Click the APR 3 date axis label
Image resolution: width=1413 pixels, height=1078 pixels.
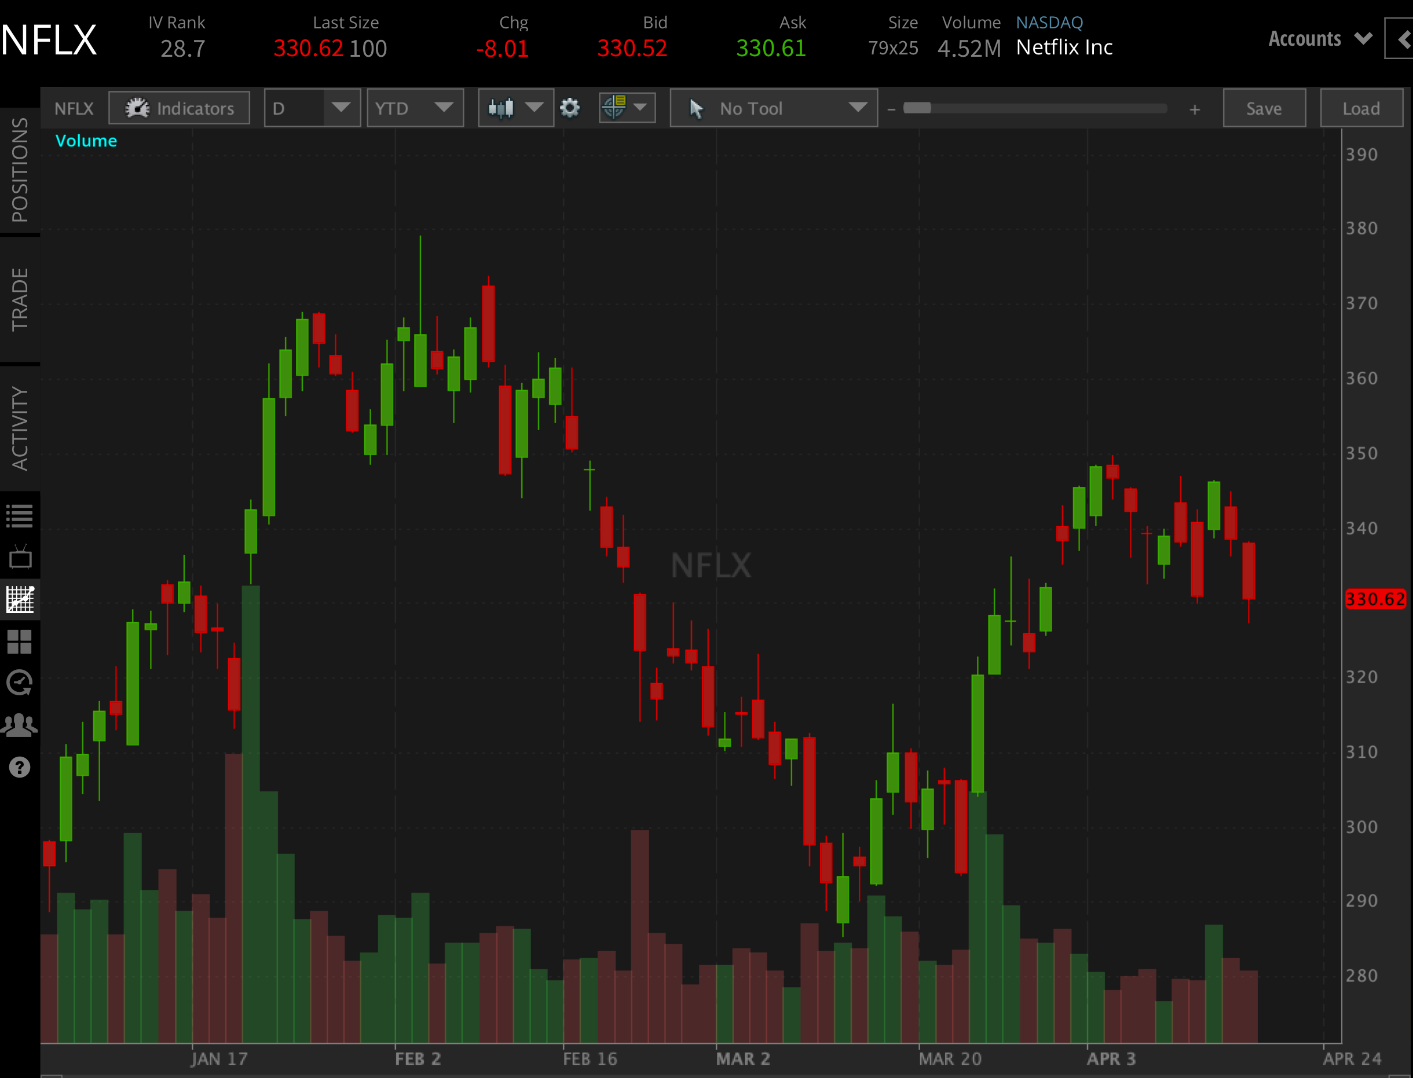1111,1059
